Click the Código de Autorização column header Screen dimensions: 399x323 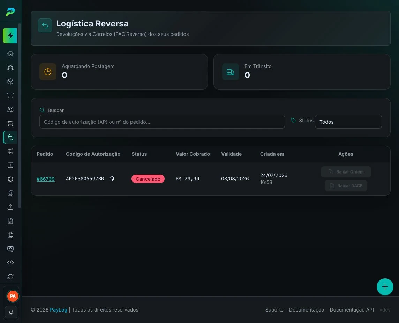pyautogui.click(x=93, y=154)
